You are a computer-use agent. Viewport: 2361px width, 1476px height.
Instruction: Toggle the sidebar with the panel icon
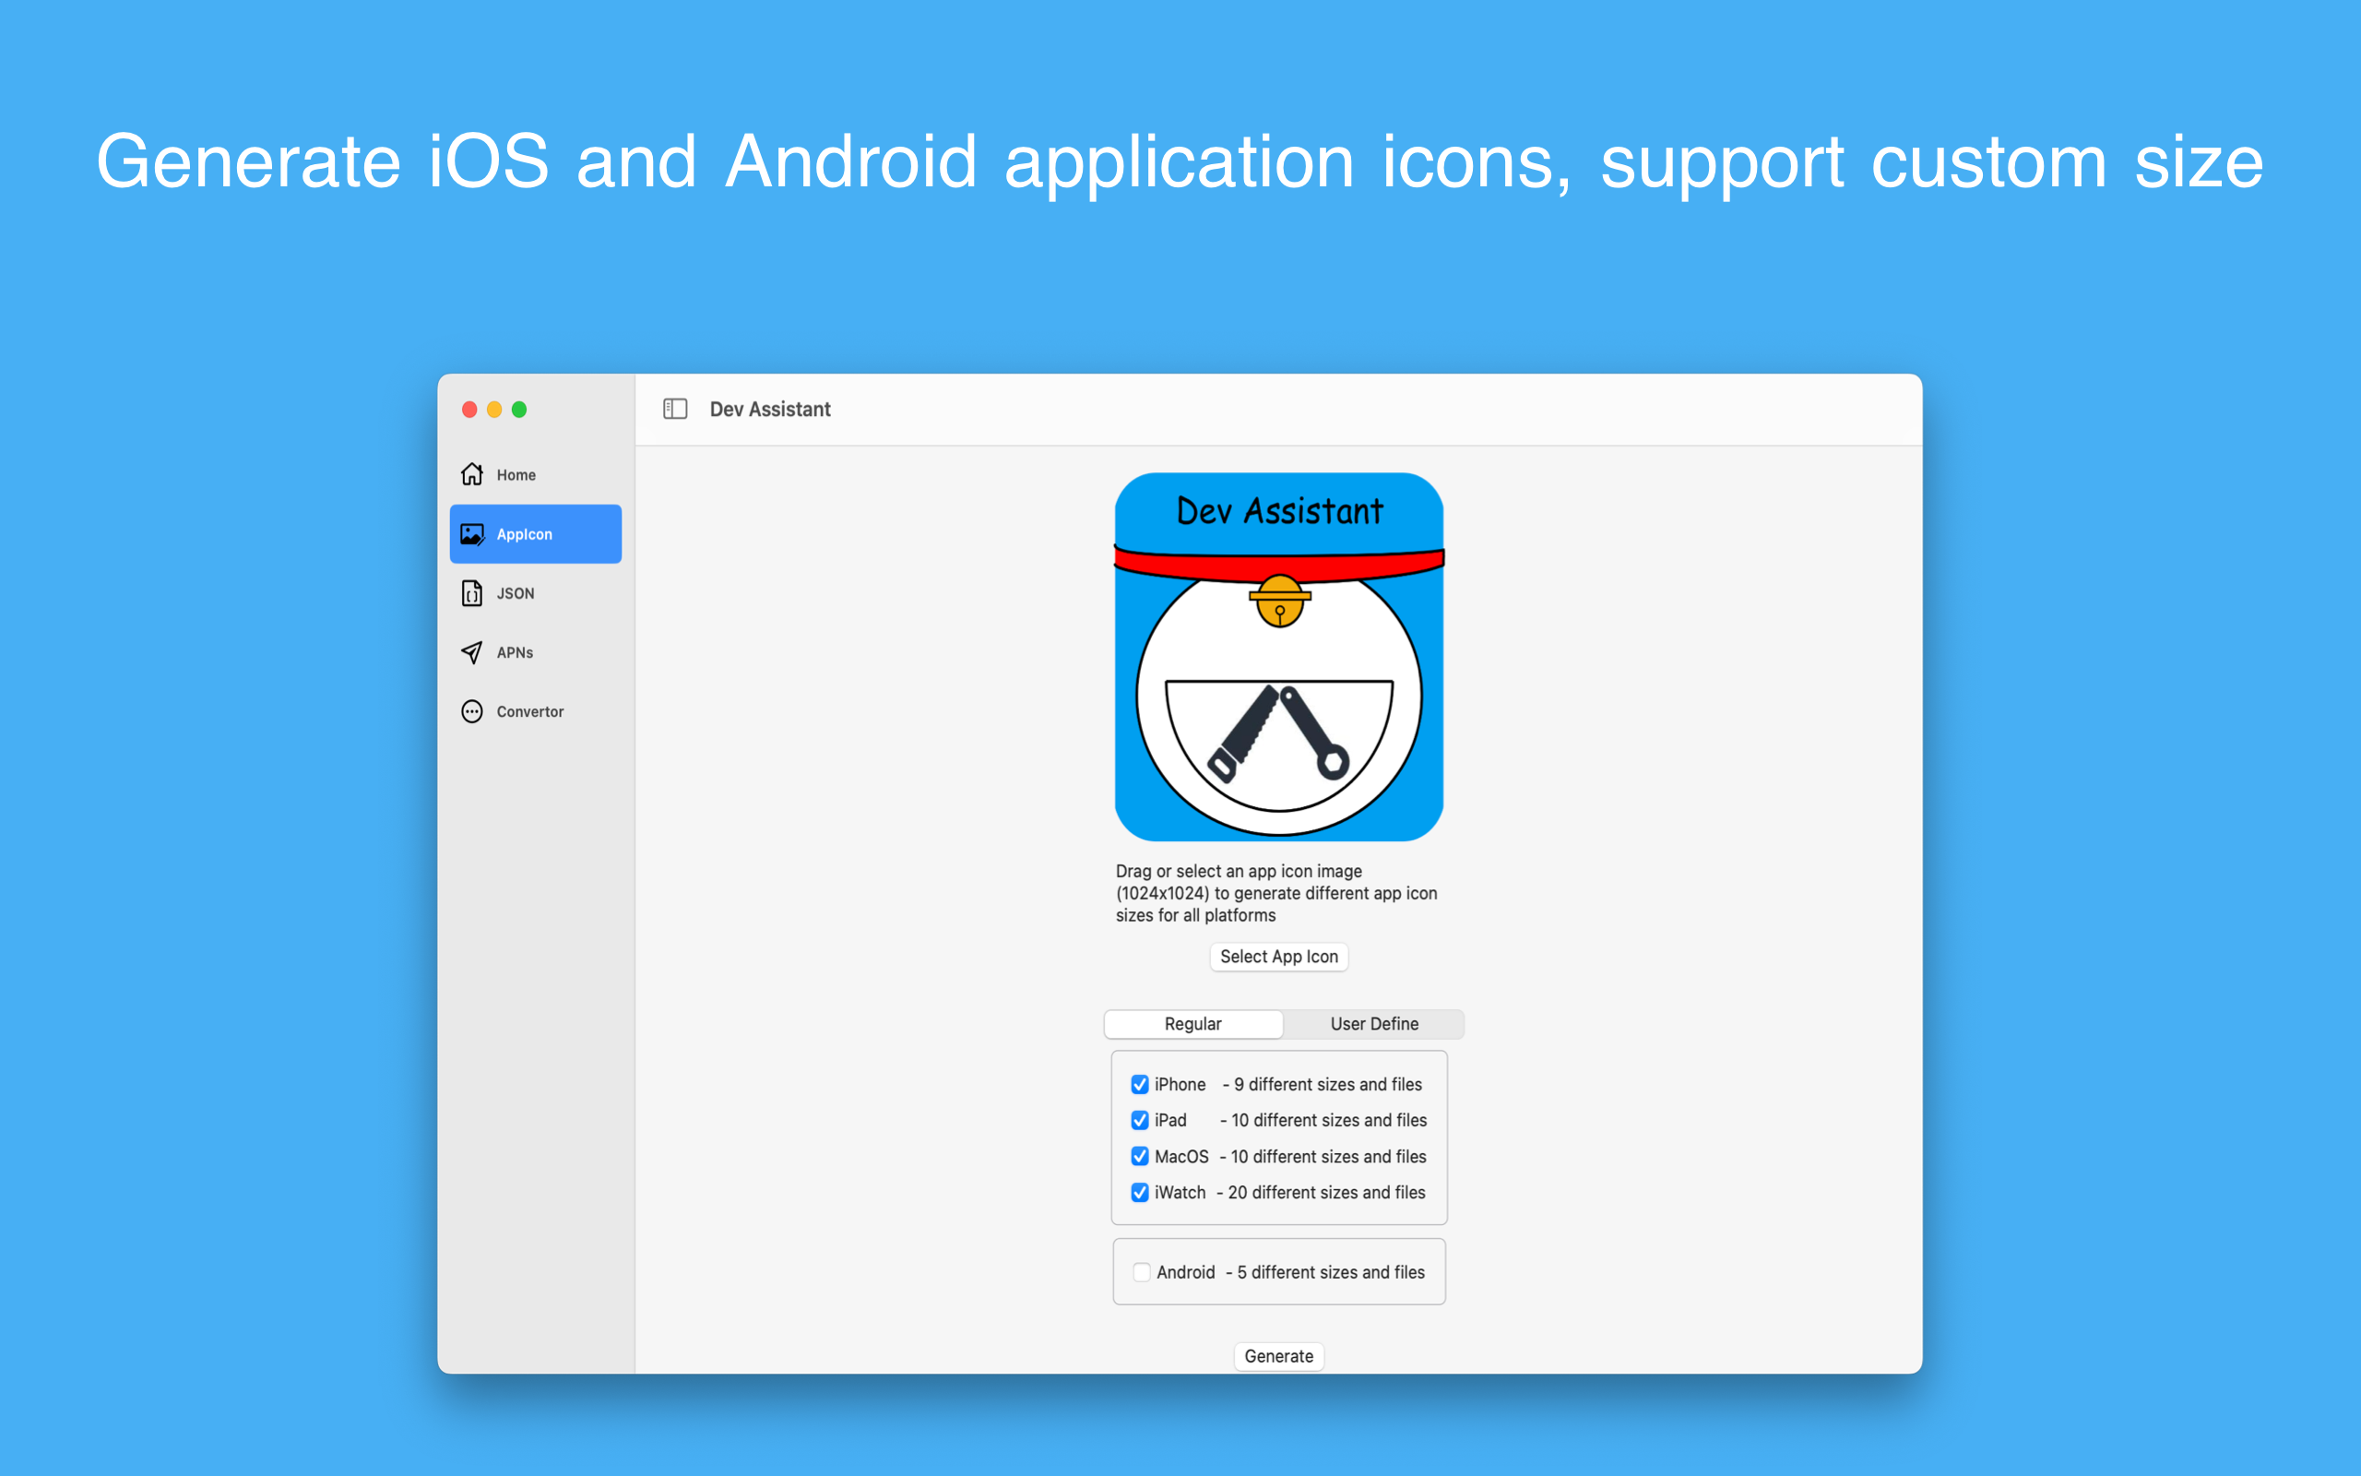(x=675, y=409)
